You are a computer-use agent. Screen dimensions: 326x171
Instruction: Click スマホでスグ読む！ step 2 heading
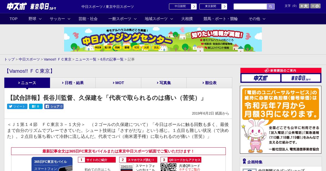tap(138, 160)
